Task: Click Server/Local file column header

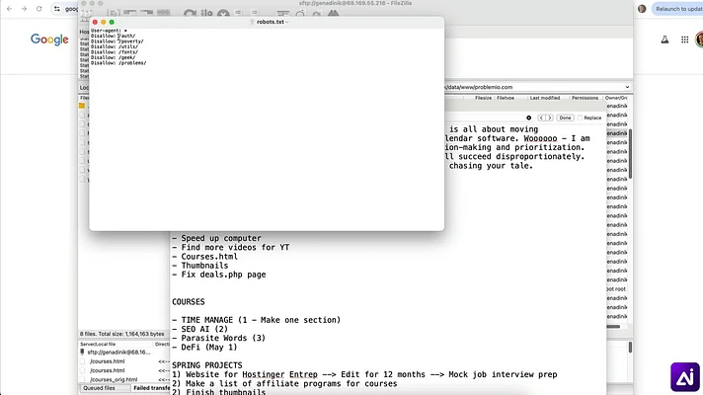Action: point(98,345)
